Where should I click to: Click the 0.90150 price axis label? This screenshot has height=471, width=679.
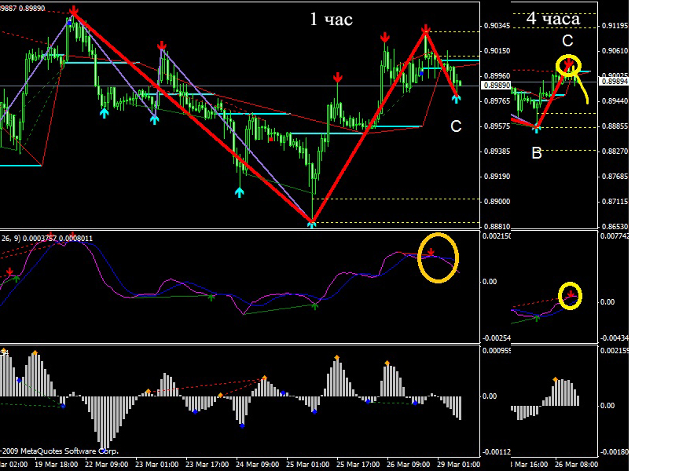[497, 51]
